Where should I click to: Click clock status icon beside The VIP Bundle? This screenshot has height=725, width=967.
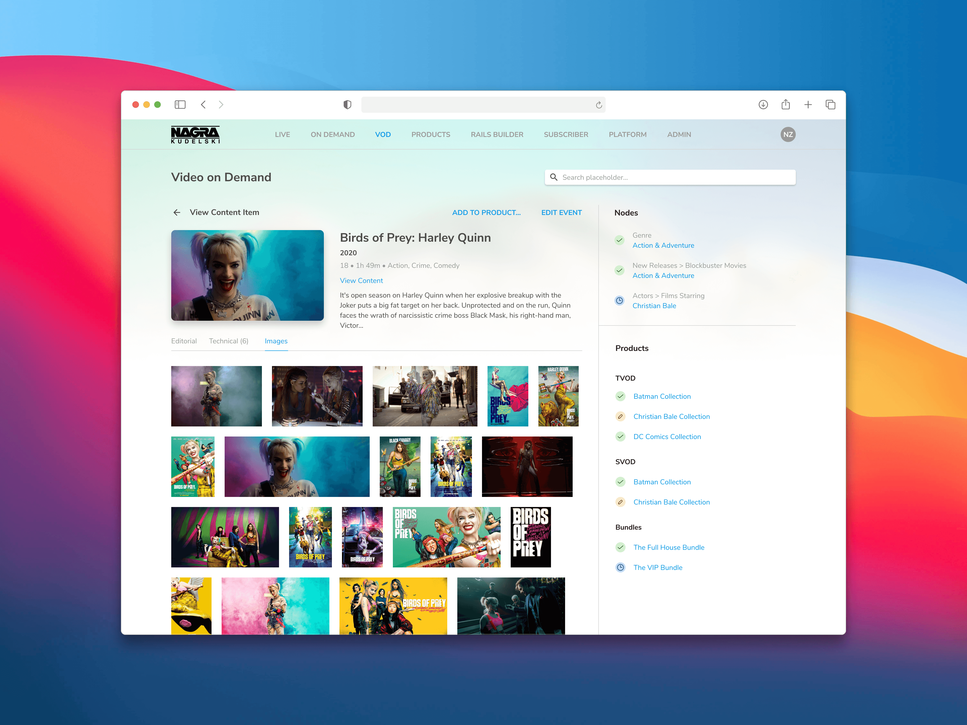[x=620, y=567]
